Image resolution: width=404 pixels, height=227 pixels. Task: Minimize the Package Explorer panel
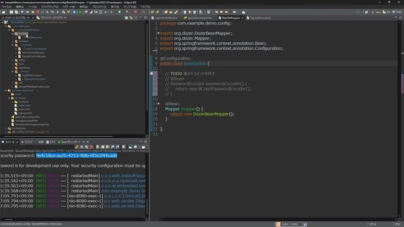141,18
